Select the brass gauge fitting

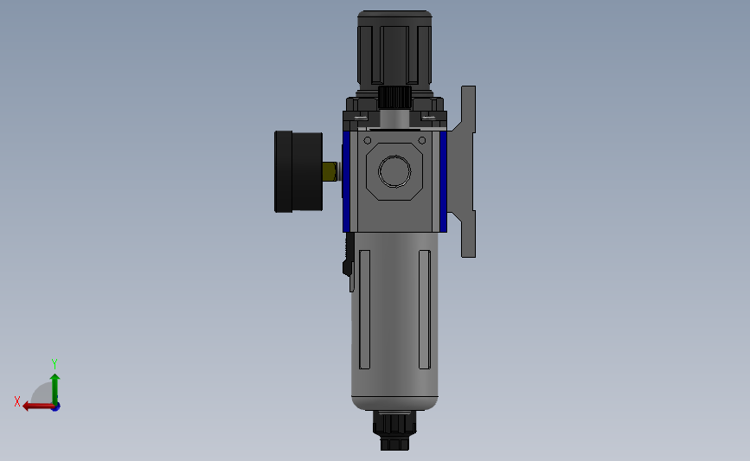click(330, 171)
